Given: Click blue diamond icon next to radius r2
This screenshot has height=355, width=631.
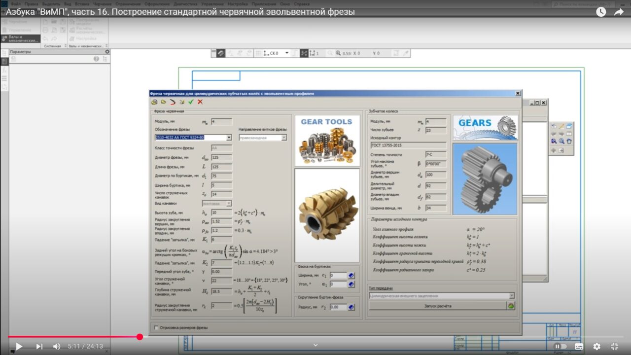Looking at the screenshot, I should click(x=351, y=307).
